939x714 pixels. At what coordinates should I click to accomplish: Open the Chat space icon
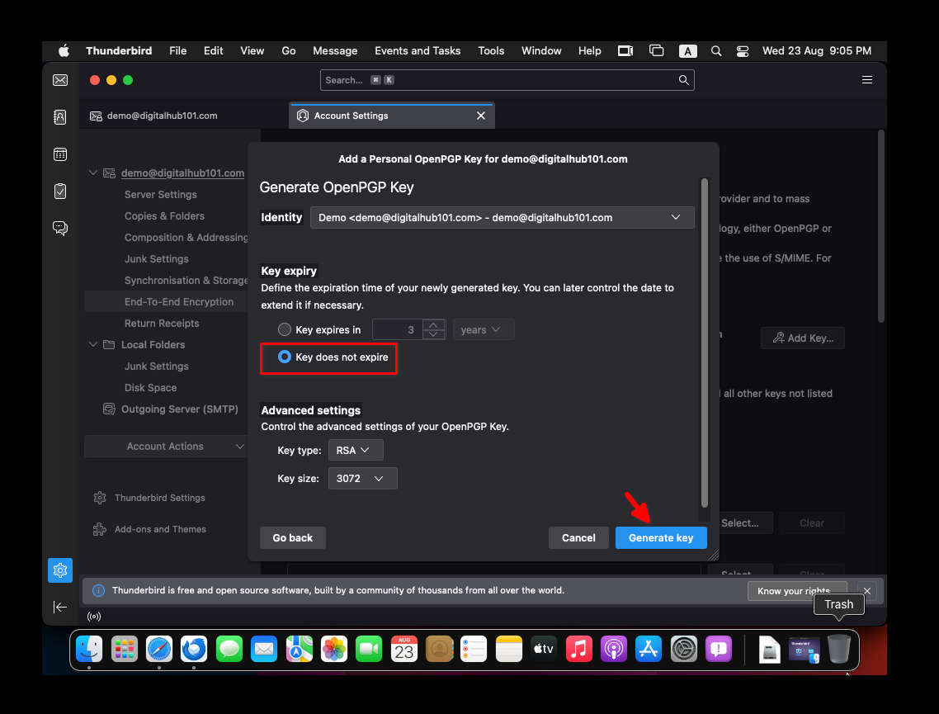coord(60,228)
